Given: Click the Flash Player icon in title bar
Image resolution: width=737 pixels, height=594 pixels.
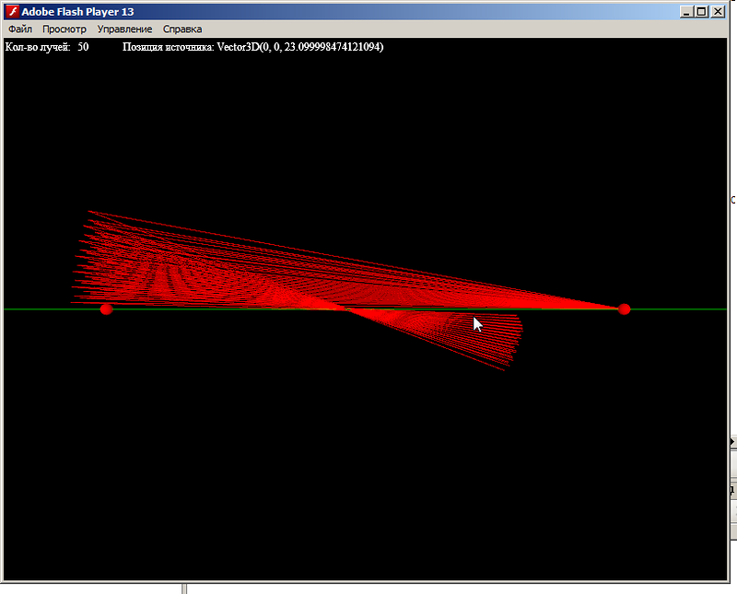Looking at the screenshot, I should [13, 11].
